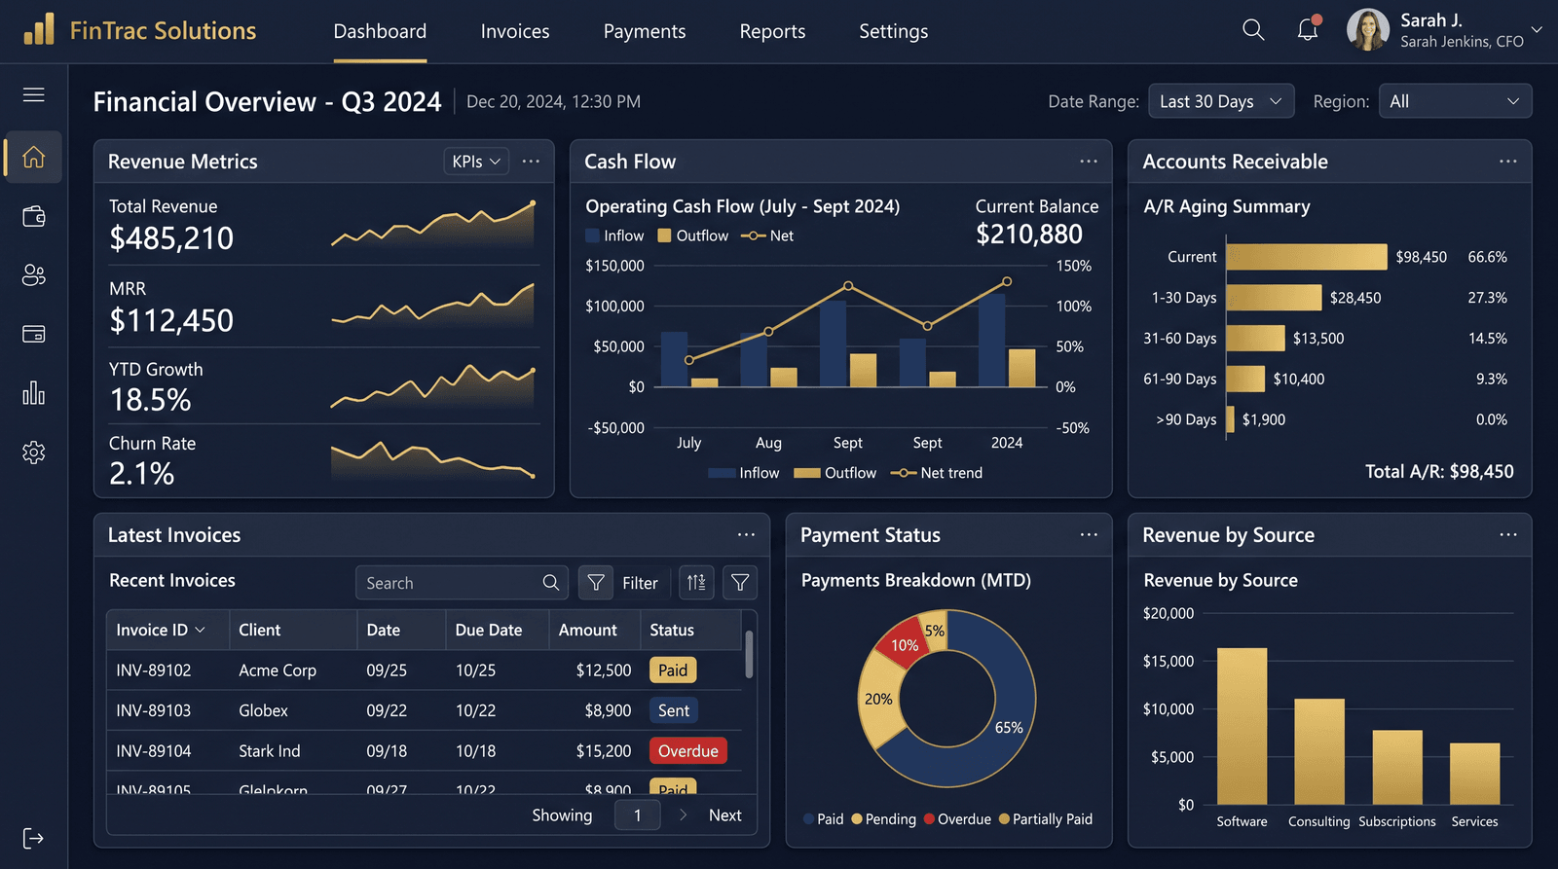Viewport: 1558px width, 869px height.
Task: Open Payment Status more options menu
Action: tap(1089, 534)
